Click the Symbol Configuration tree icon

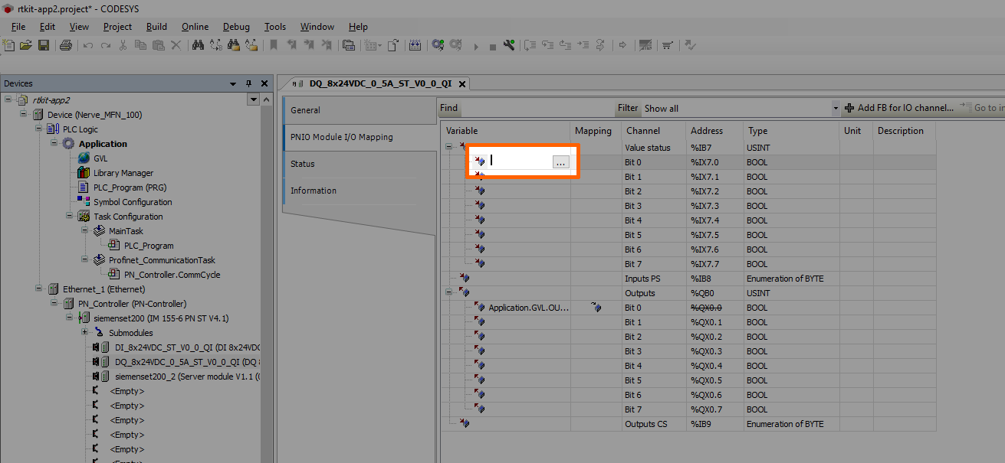pyautogui.click(x=84, y=202)
